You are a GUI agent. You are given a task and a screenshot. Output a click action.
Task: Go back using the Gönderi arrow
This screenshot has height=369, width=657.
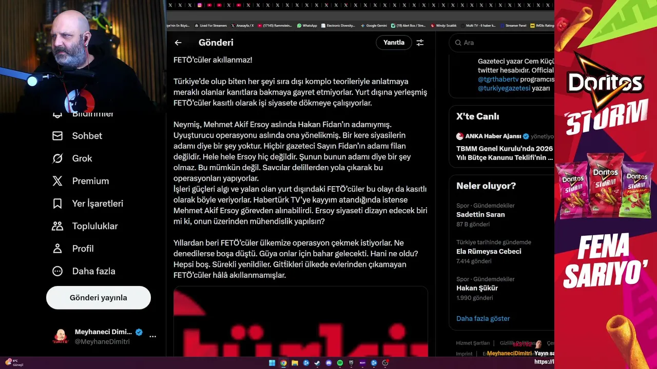tap(178, 43)
